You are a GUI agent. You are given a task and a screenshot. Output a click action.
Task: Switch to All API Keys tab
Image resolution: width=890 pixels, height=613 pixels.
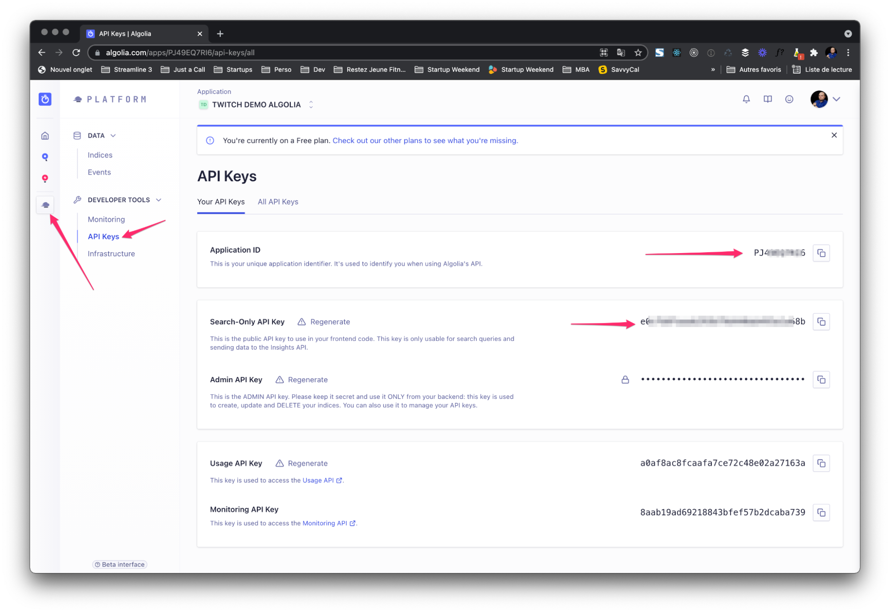pos(278,202)
